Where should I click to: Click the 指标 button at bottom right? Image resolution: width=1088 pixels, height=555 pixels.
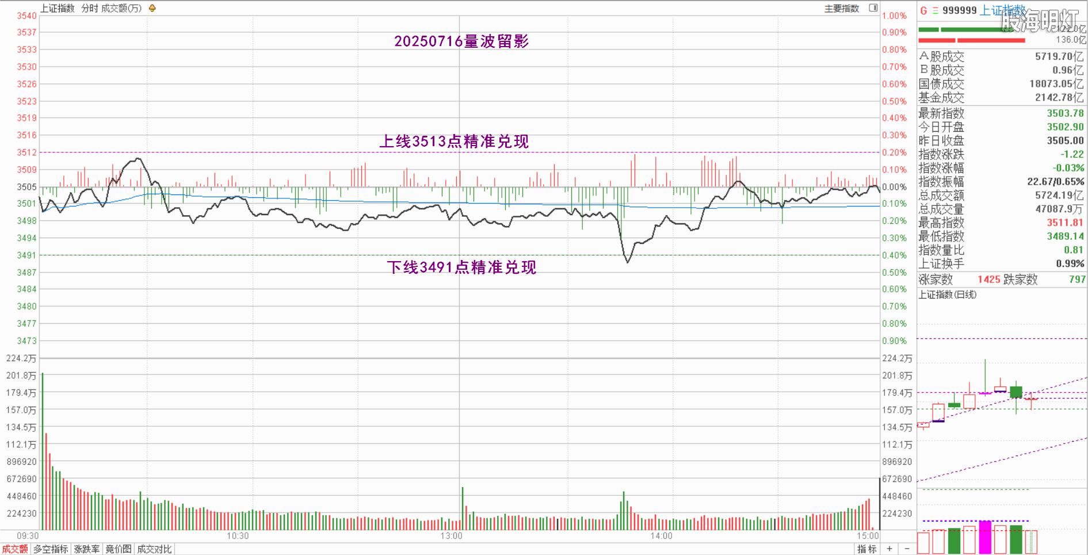click(866, 549)
